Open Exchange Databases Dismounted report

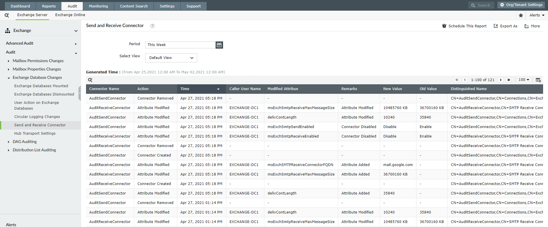(44, 94)
